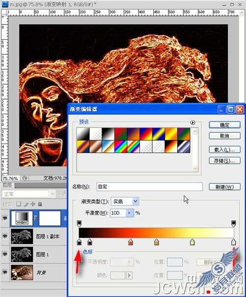246x297 pixels.
Task: Select the pale yellow color stop
Action: click(192, 242)
